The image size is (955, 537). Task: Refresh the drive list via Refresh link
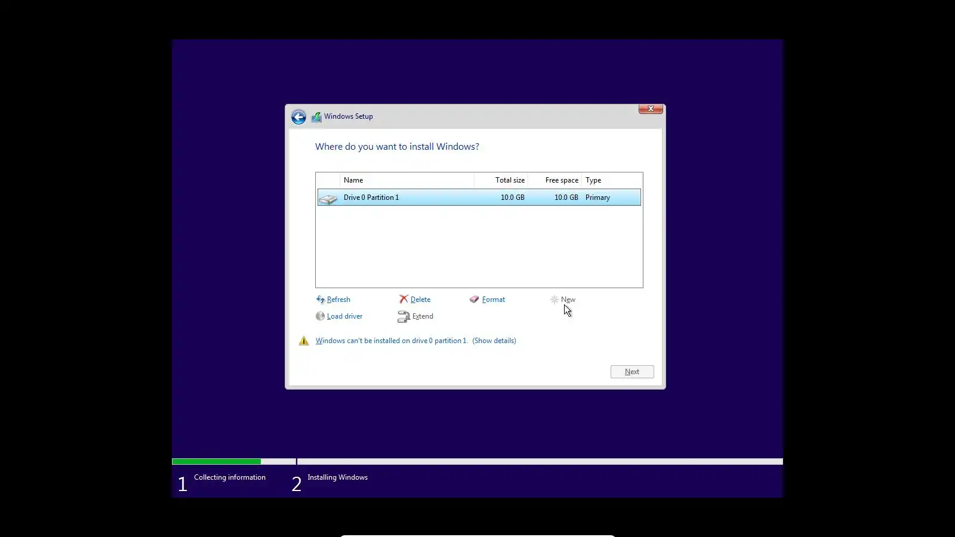tap(338, 300)
